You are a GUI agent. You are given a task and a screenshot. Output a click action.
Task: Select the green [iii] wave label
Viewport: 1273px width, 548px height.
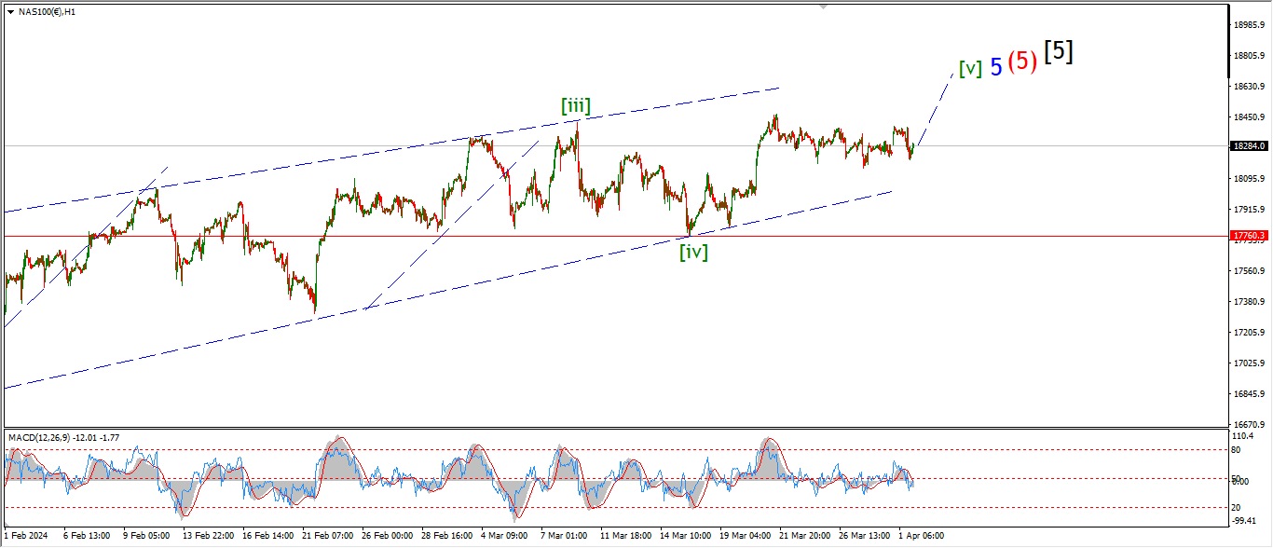point(575,105)
